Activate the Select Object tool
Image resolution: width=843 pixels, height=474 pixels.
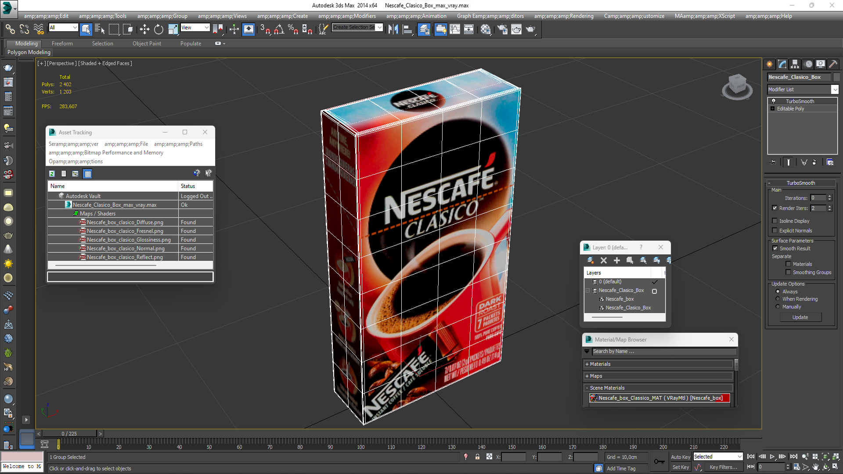click(86, 29)
